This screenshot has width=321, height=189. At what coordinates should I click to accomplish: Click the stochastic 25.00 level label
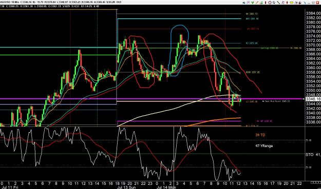pyautogui.click(x=309, y=167)
